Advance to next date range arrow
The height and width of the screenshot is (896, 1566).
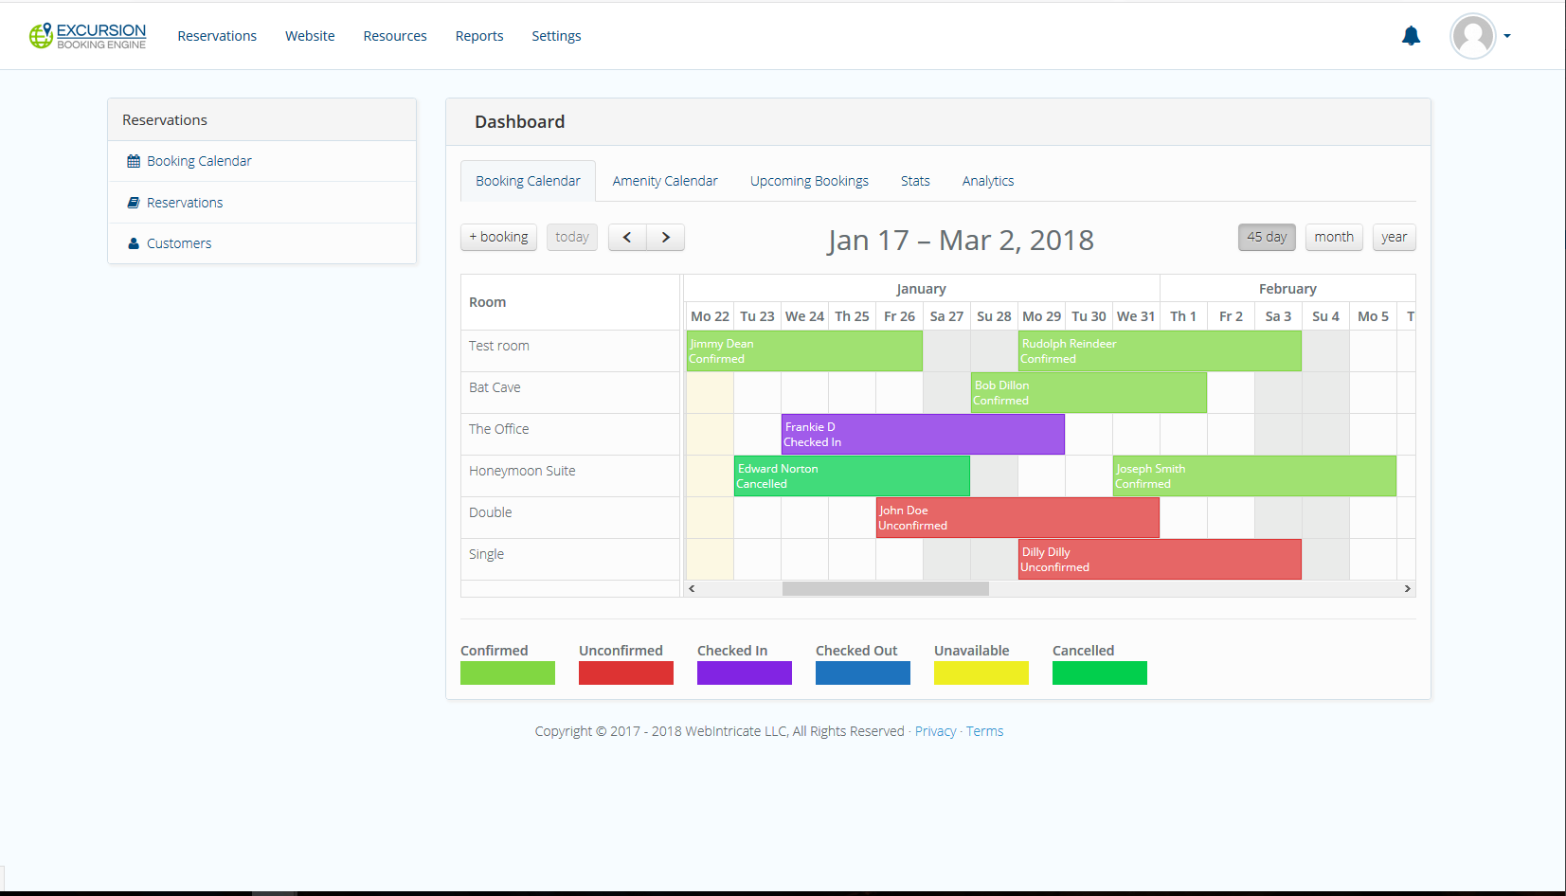(666, 238)
